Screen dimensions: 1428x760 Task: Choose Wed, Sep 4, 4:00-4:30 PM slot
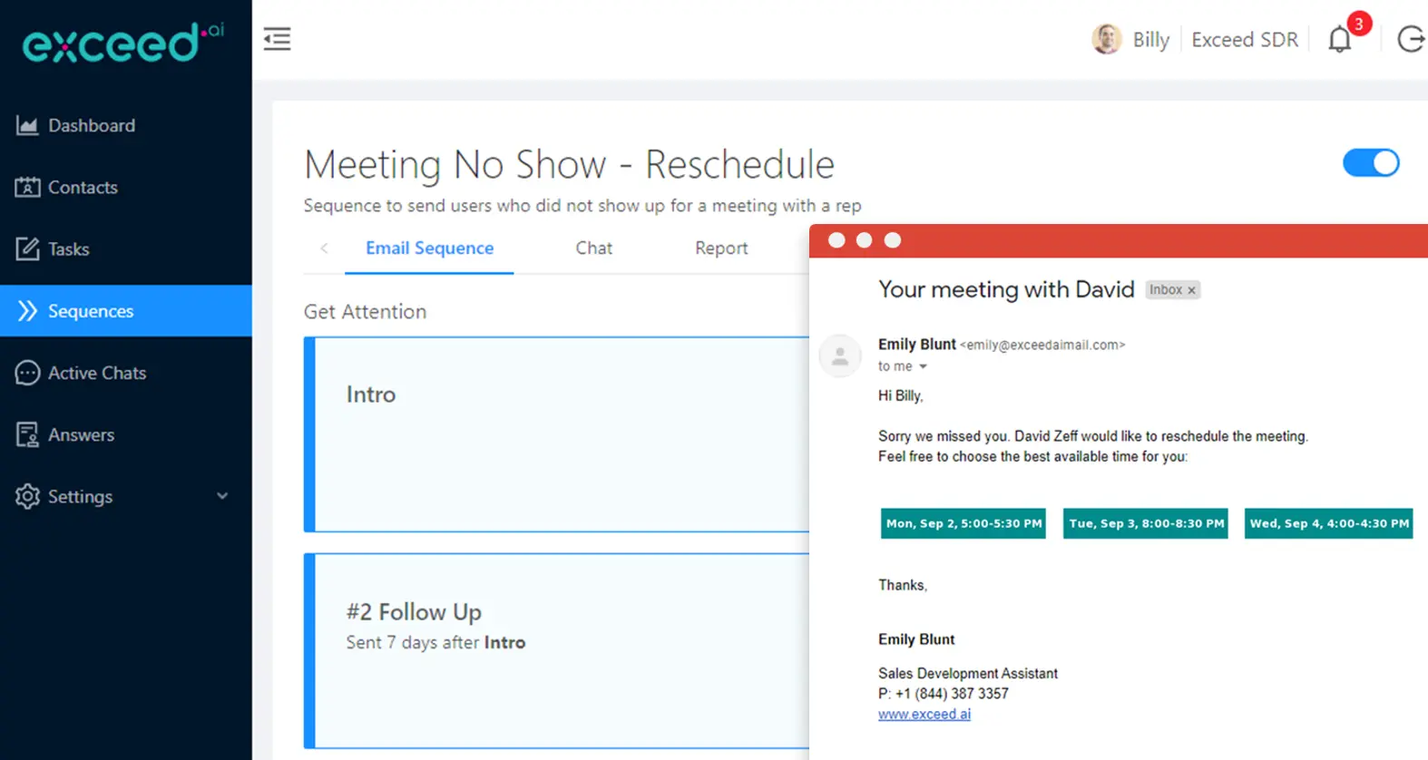point(1329,523)
